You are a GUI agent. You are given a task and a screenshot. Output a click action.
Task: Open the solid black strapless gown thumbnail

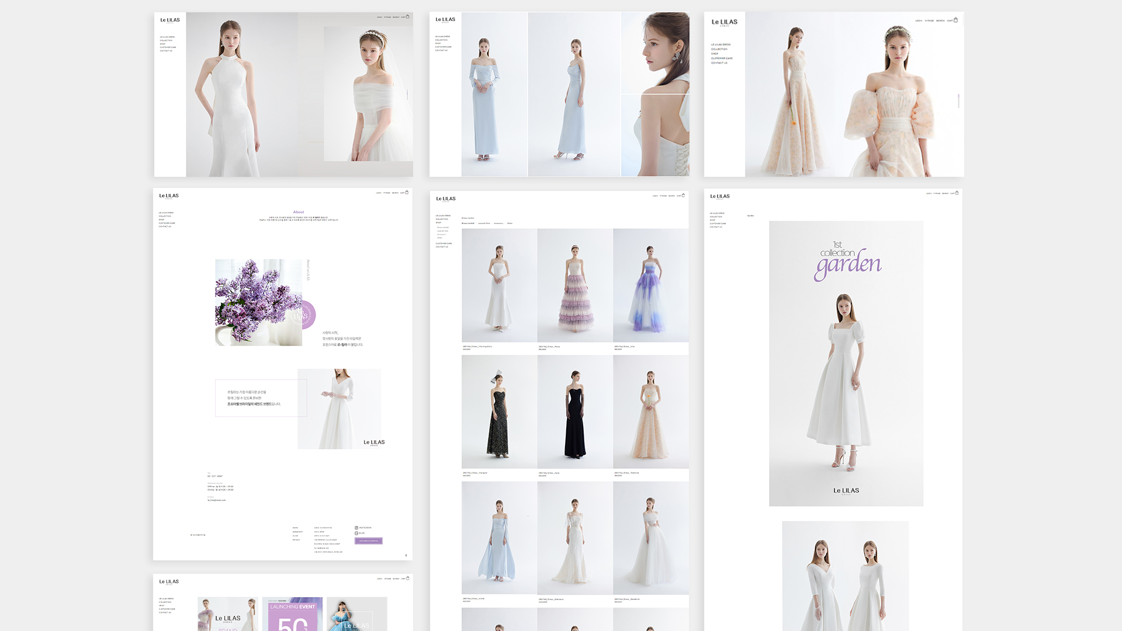point(575,412)
